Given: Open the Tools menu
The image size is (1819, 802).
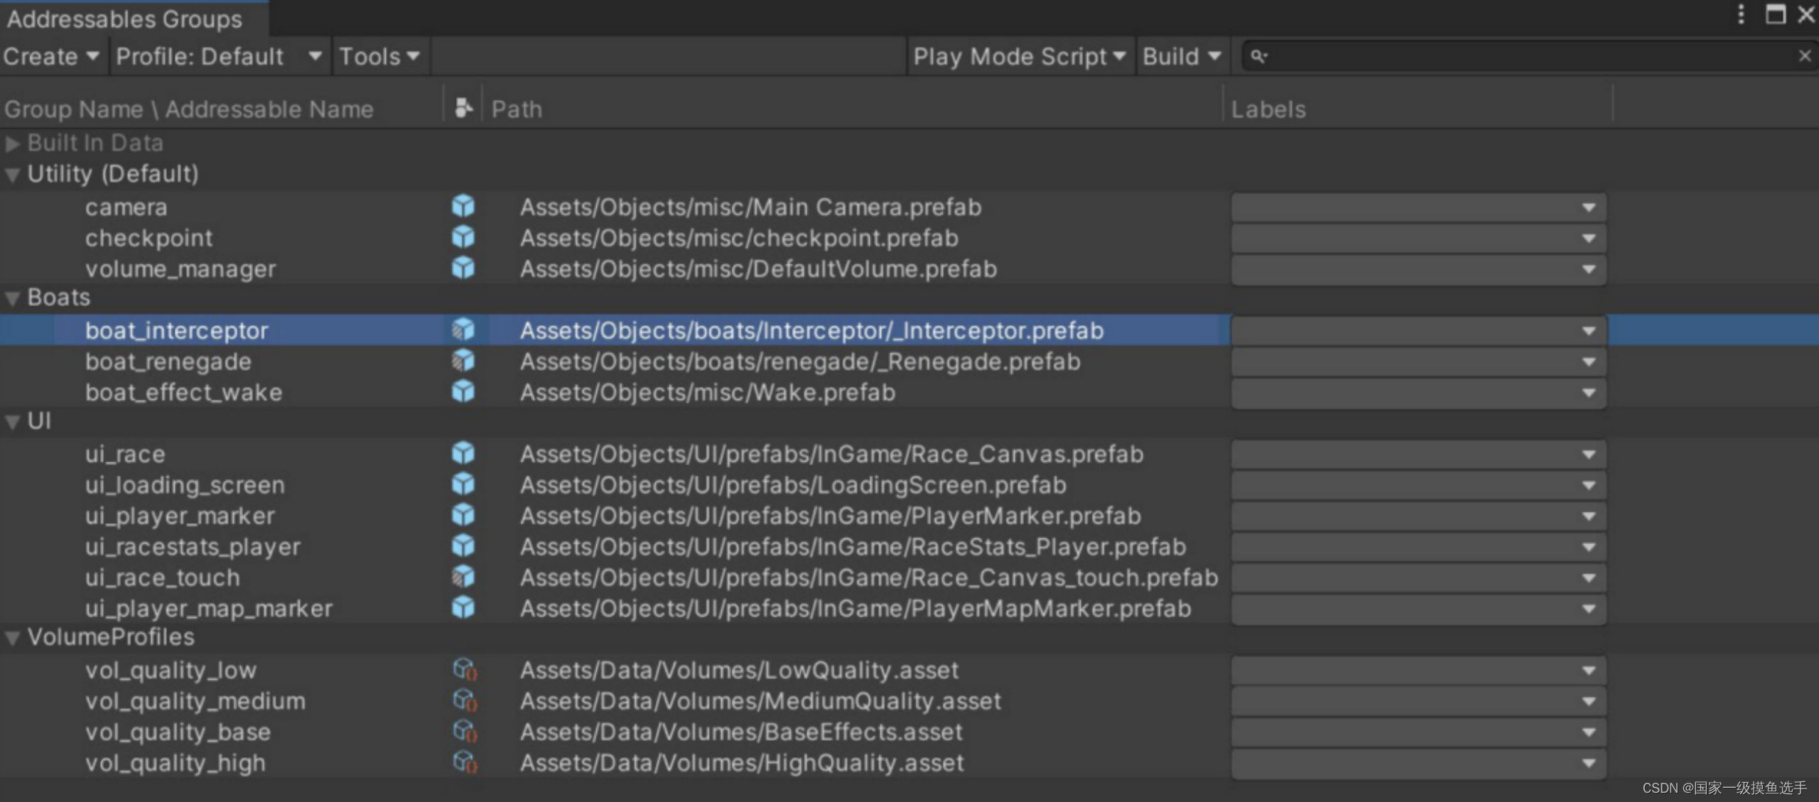Looking at the screenshot, I should click(x=379, y=56).
